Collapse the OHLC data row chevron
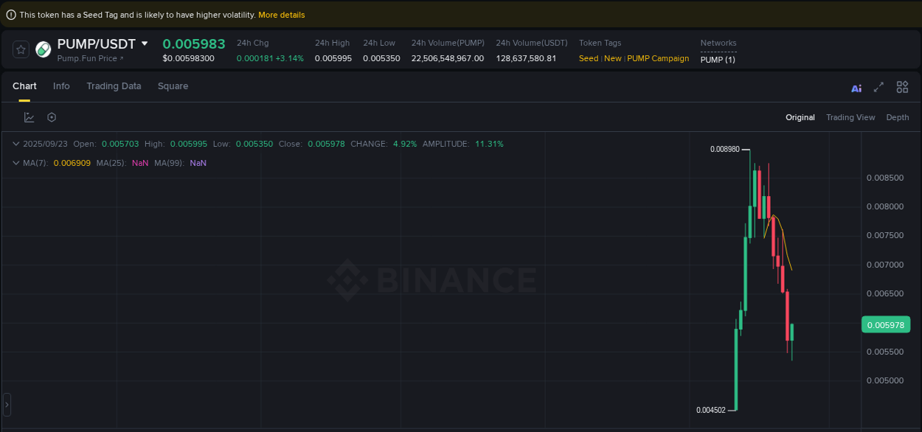The height and width of the screenshot is (432, 922). (15, 144)
